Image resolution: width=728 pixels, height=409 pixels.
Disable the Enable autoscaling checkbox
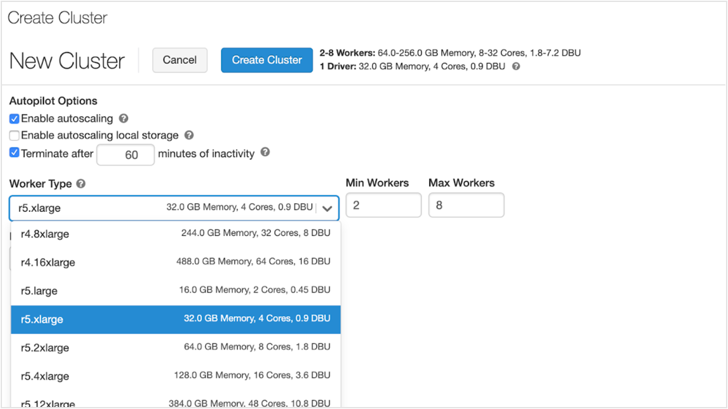14,119
